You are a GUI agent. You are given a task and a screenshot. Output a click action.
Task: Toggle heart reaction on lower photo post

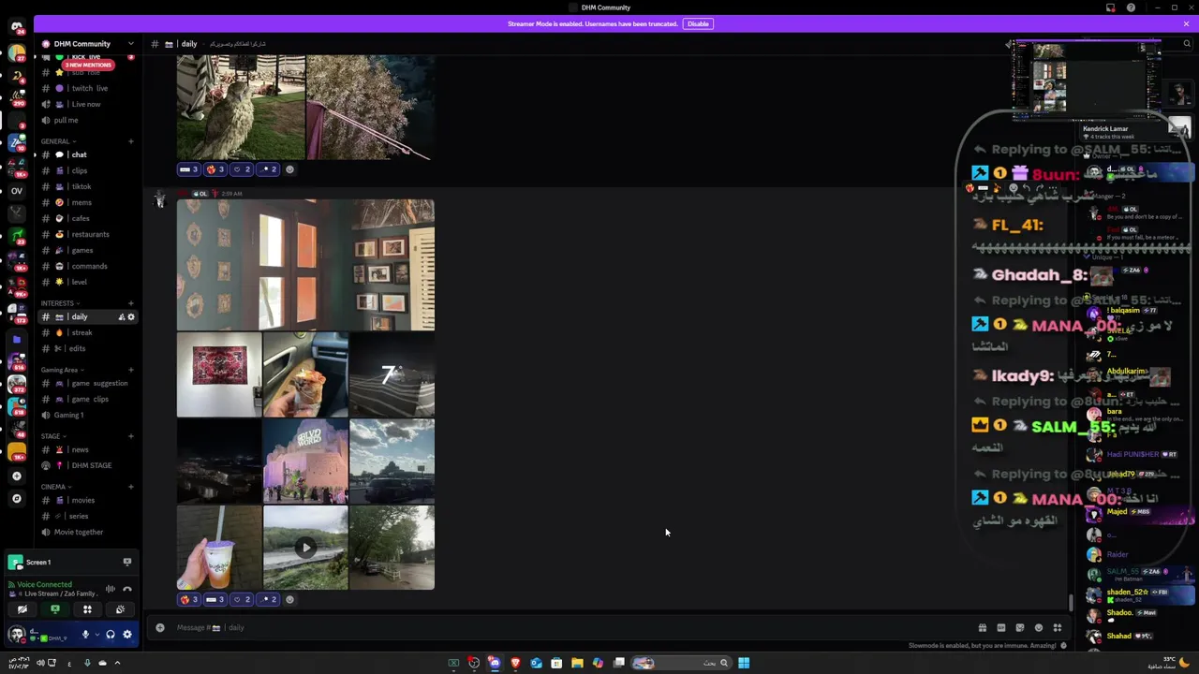(x=242, y=599)
